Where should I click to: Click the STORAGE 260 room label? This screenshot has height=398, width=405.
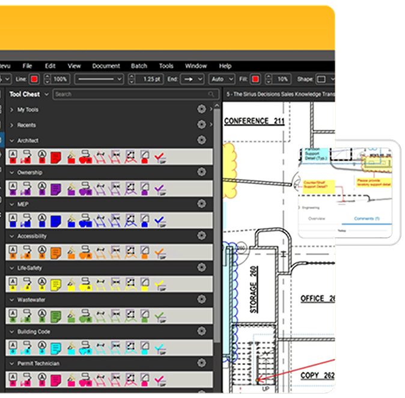pyautogui.click(x=254, y=289)
